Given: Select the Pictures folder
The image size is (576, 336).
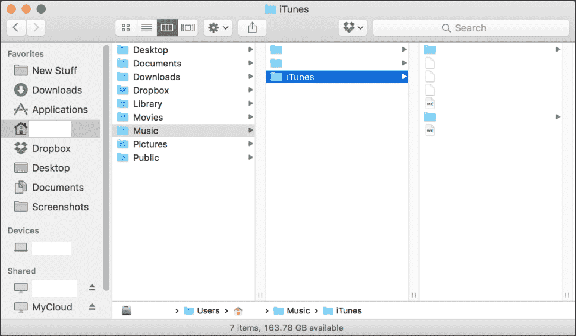Looking at the screenshot, I should (150, 144).
